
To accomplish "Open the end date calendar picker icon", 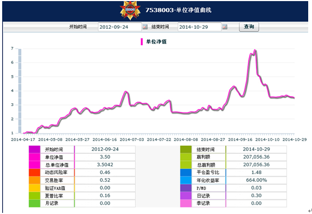I will (225, 27).
